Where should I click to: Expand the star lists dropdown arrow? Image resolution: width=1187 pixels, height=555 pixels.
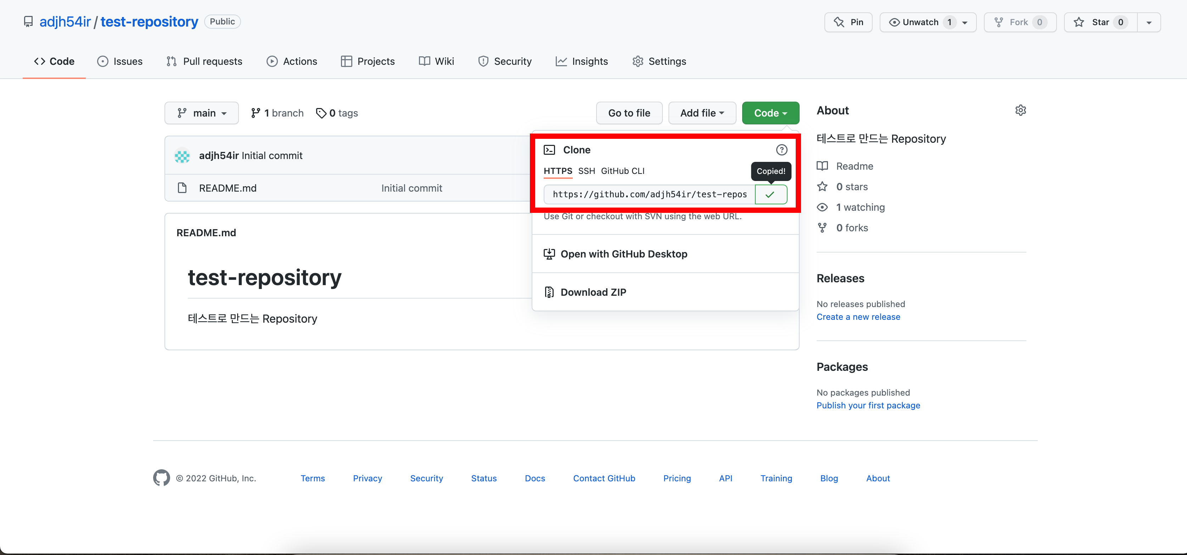[x=1149, y=22]
